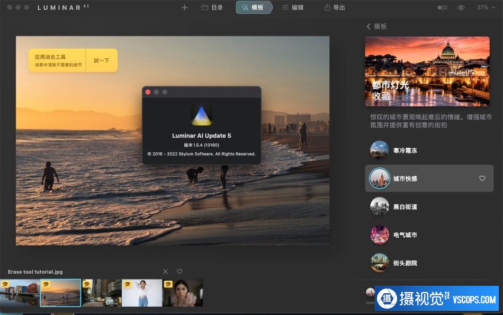503x315 pixels.
Task: Toggle the before/after compare icon
Action: tap(442, 7)
